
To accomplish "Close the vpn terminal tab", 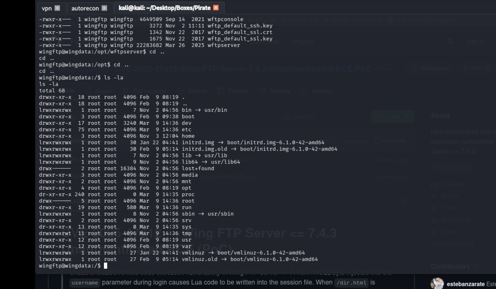I will tap(57, 8).
